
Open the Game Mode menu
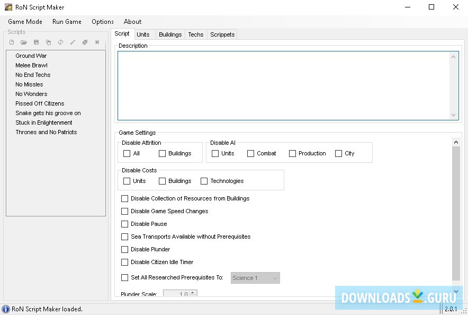(25, 22)
